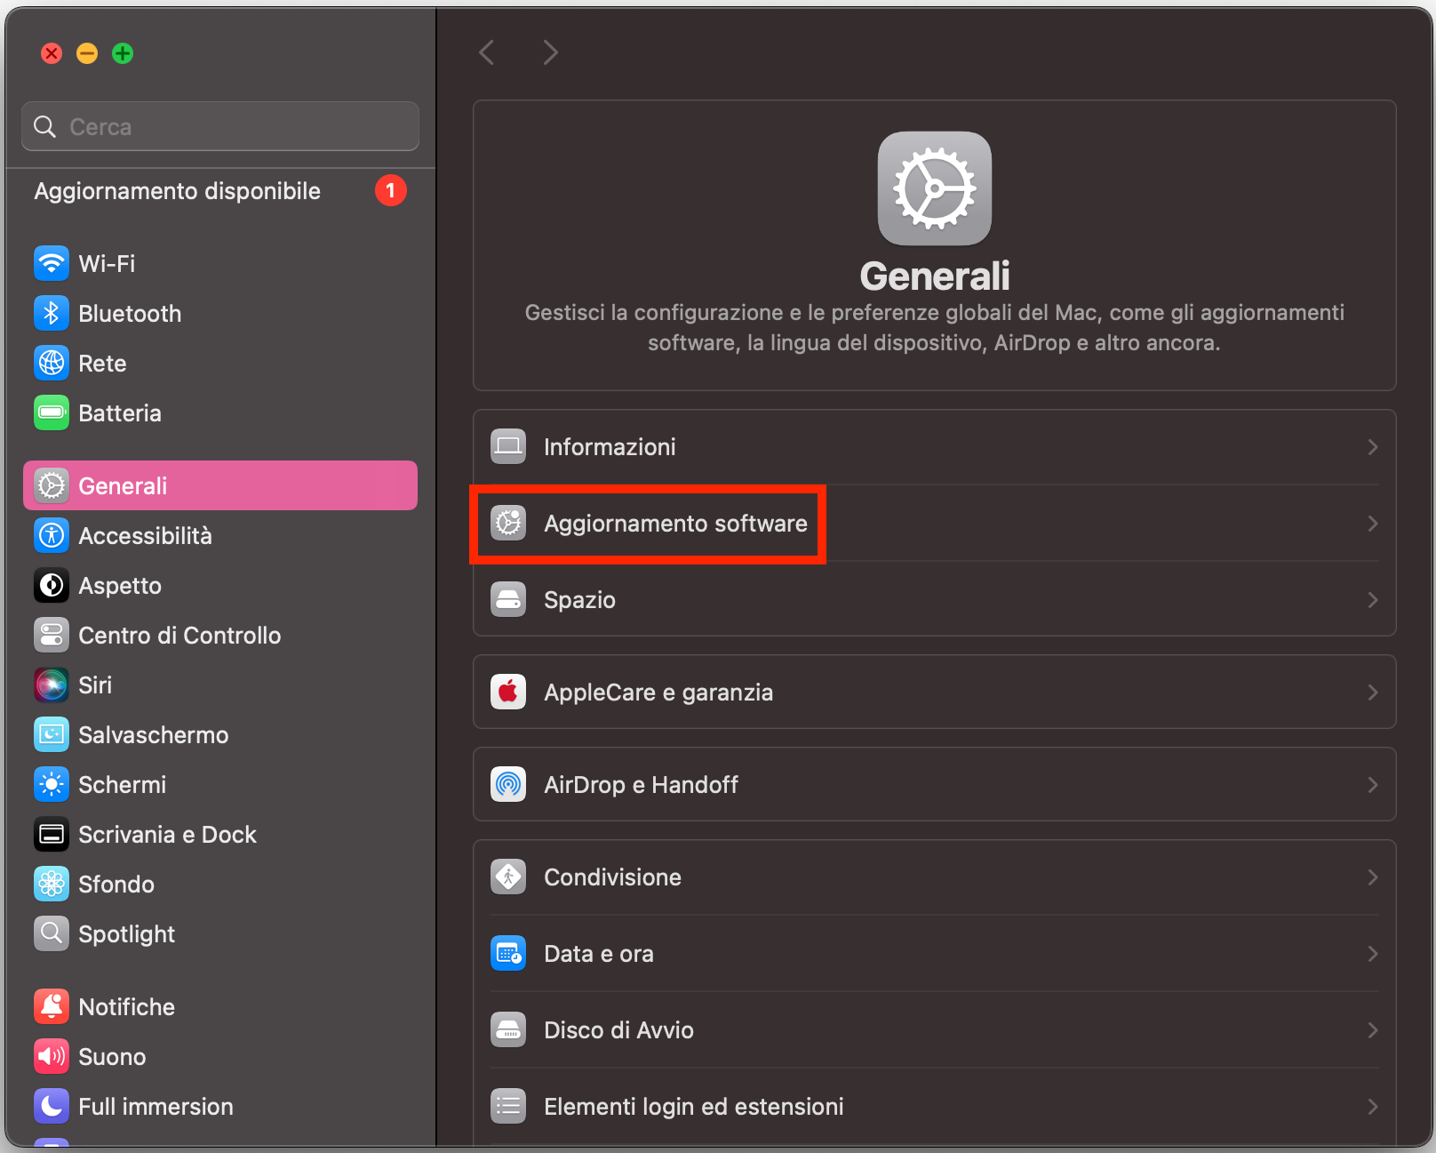Screen dimensions: 1436x1153
Task: Select Siri label in the sidebar
Action: (x=95, y=685)
